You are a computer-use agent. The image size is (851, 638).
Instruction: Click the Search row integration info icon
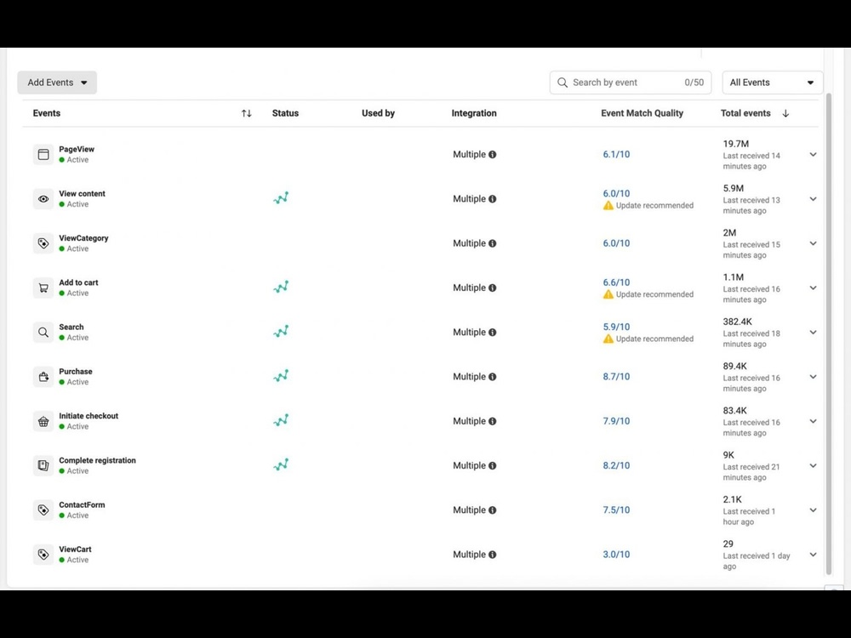tap(492, 333)
